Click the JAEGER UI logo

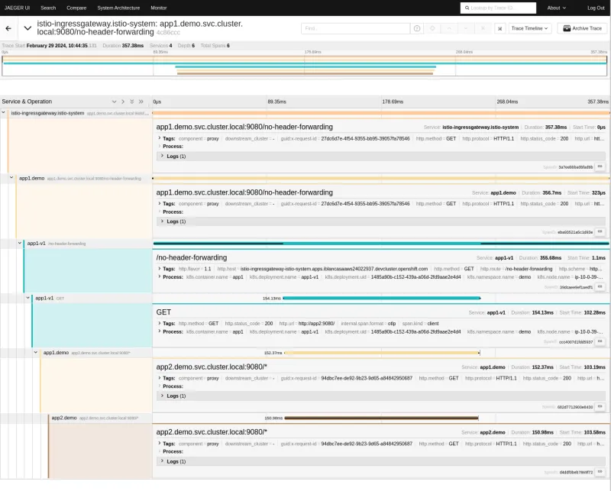[x=17, y=8]
